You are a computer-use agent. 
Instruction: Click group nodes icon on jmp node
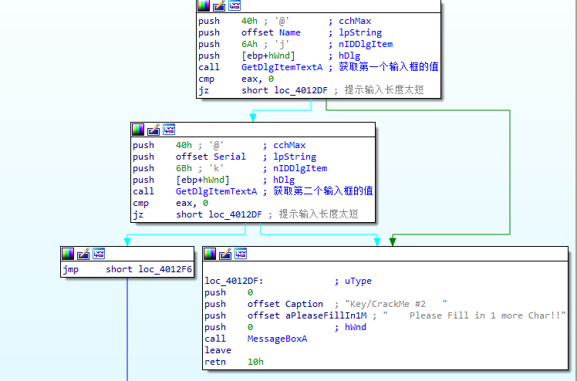[99, 254]
